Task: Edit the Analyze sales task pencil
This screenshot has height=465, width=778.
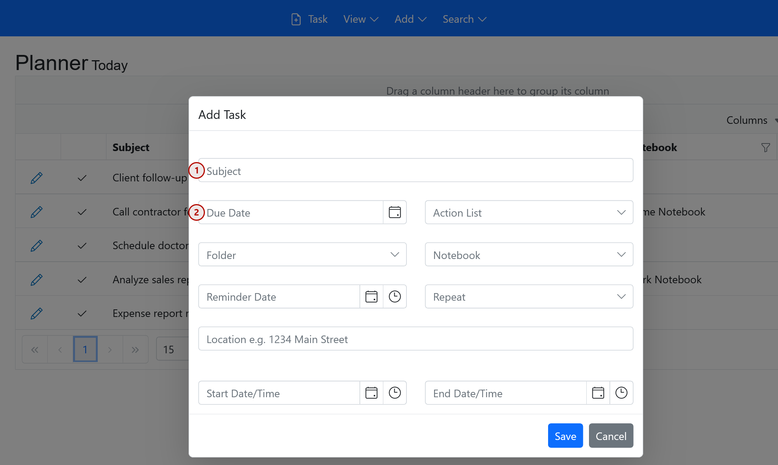Action: click(x=36, y=279)
